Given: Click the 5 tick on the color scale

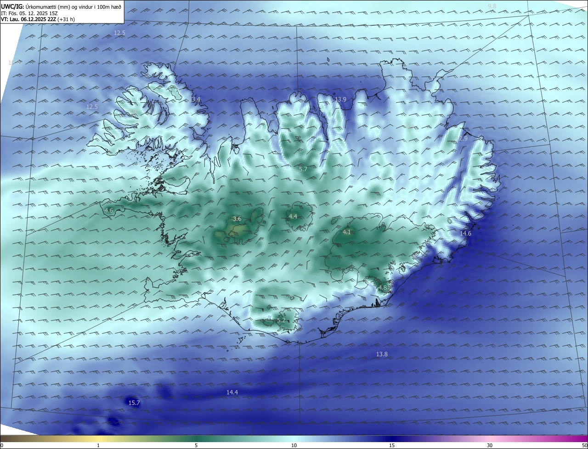Looking at the screenshot, I should 196,445.
